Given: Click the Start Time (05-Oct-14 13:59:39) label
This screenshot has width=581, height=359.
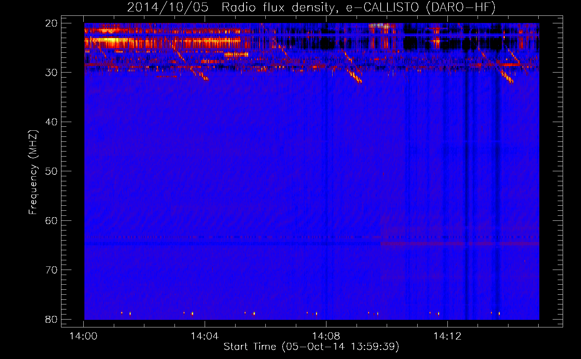Looking at the screenshot, I should click(311, 346).
